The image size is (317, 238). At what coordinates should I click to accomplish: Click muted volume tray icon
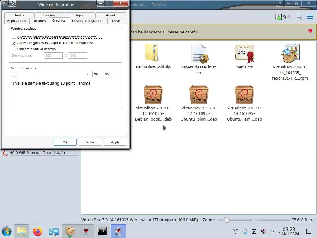click(263, 231)
